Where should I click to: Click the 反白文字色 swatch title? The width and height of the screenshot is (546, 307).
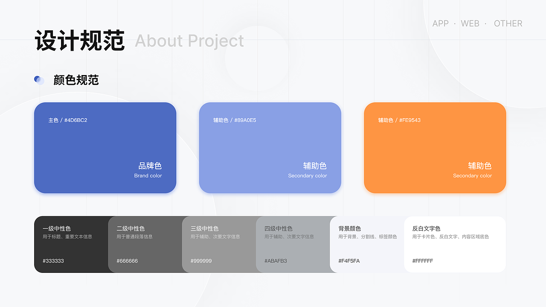pyautogui.click(x=427, y=229)
